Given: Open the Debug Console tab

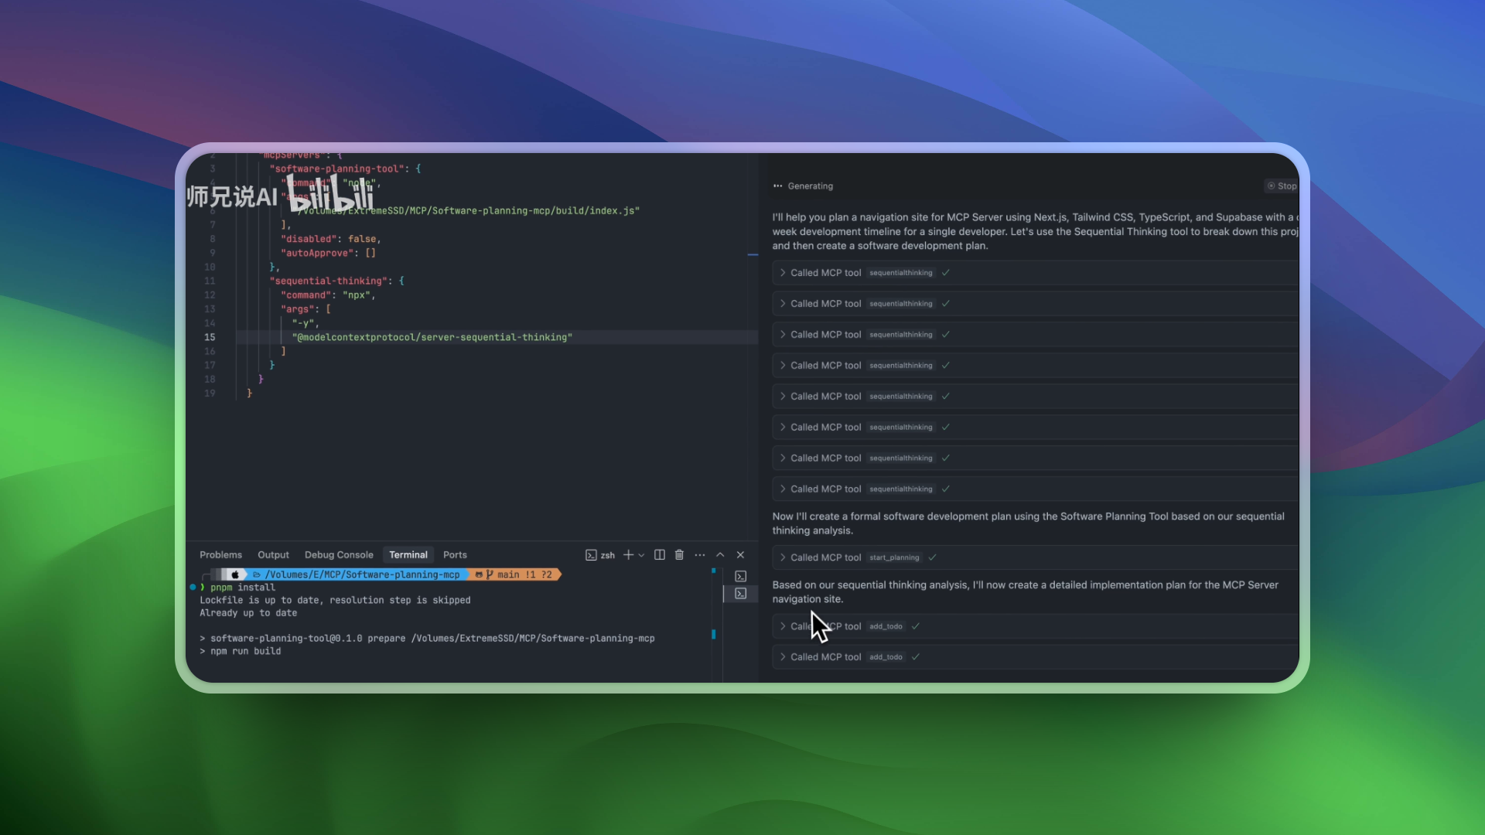Looking at the screenshot, I should [x=339, y=555].
